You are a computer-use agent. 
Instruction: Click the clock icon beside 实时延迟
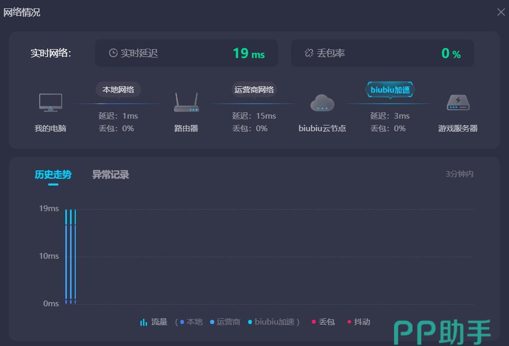[x=113, y=53]
